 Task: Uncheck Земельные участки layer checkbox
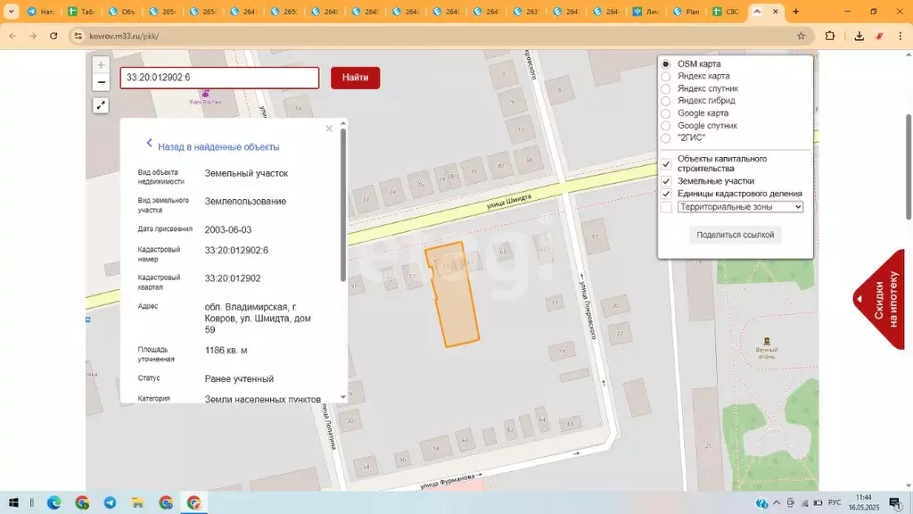click(666, 181)
